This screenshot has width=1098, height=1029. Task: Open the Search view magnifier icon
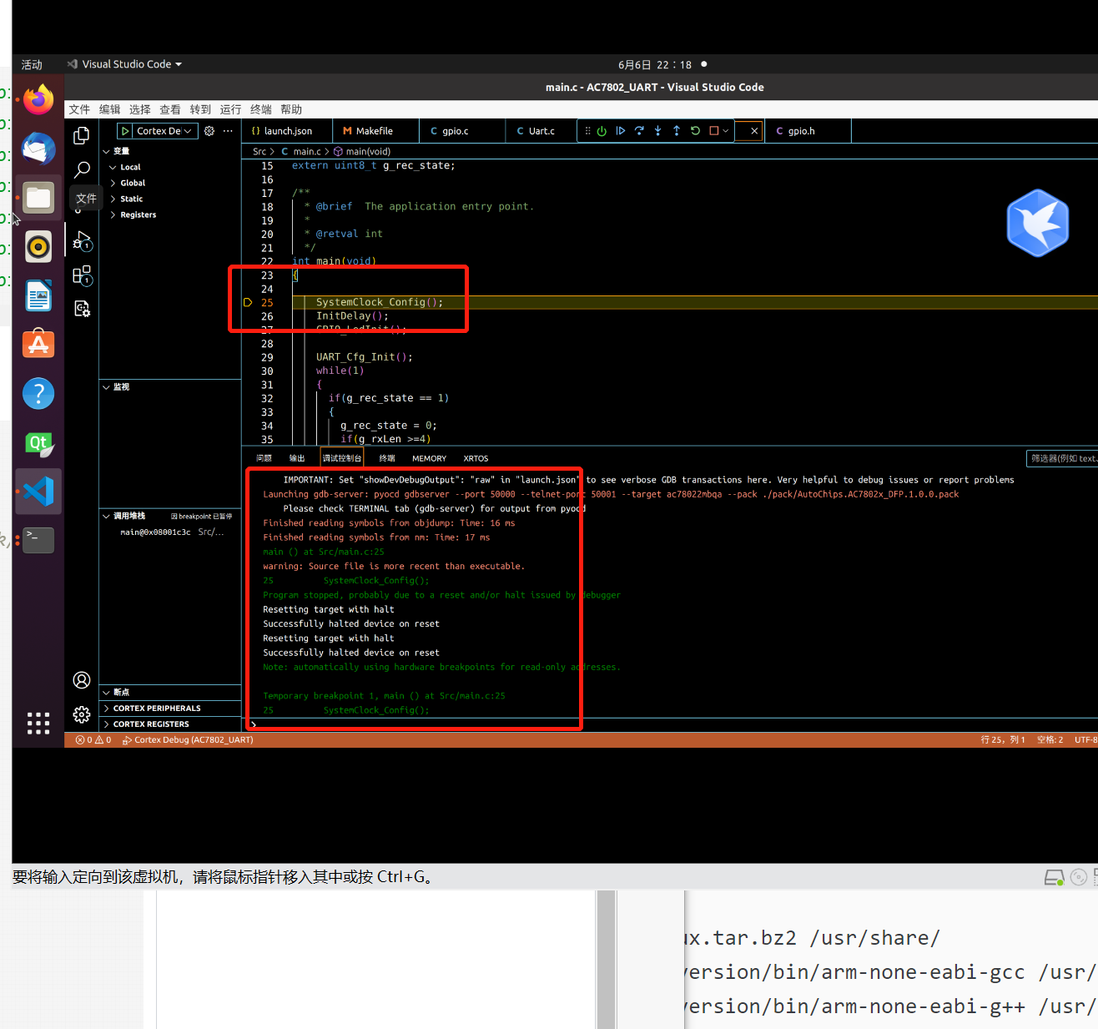pyautogui.click(x=82, y=170)
